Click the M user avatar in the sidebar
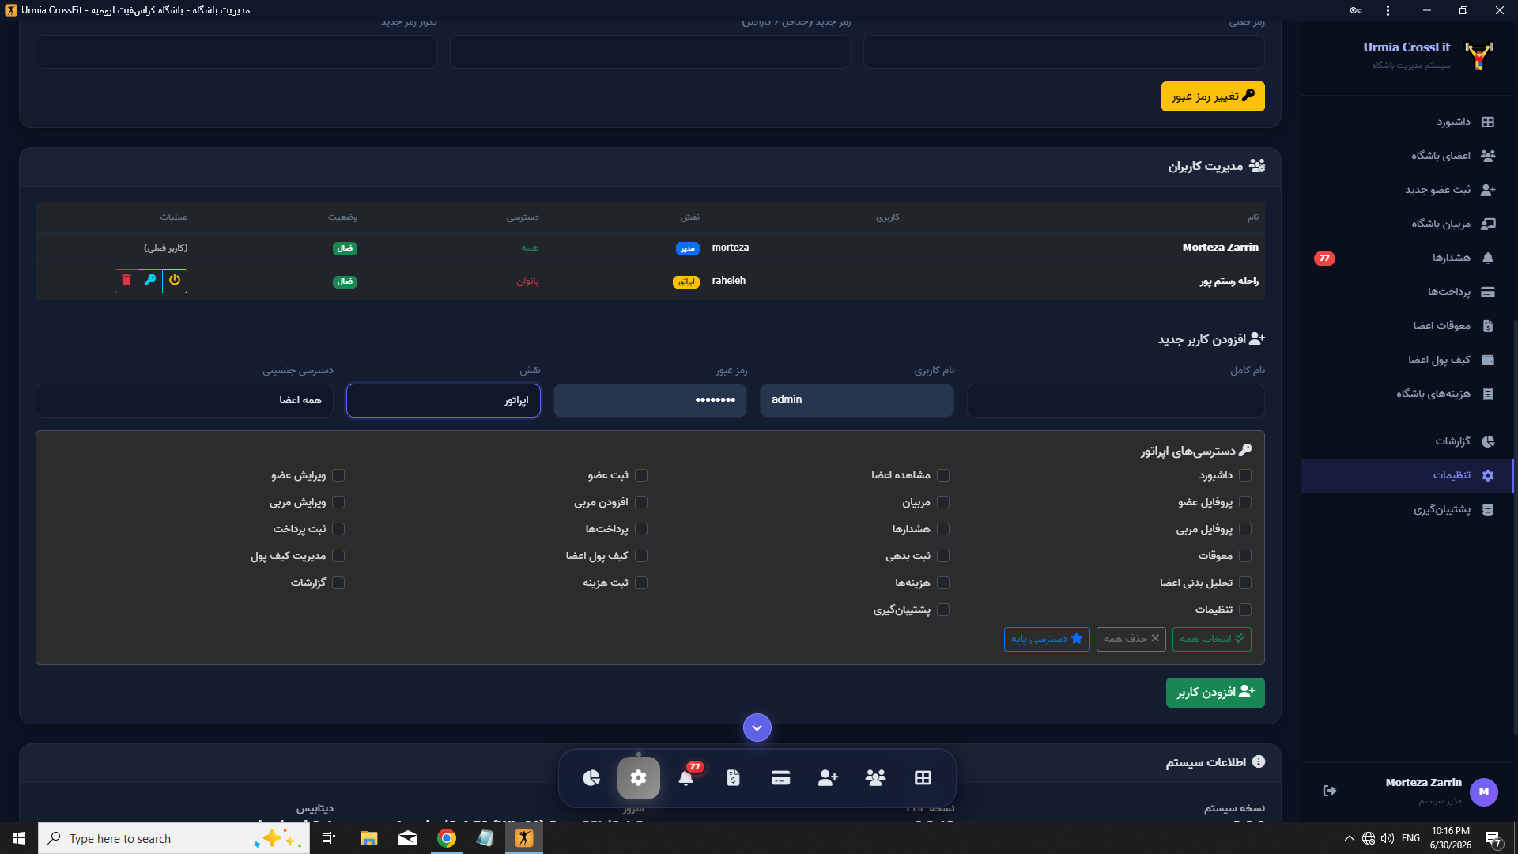Viewport: 1518px width, 854px height. click(x=1484, y=792)
